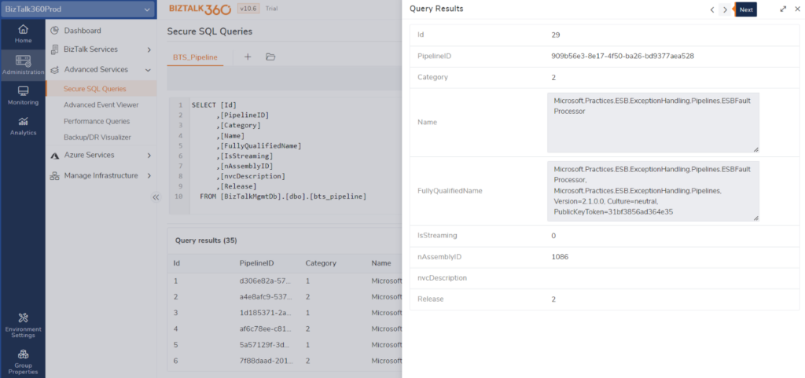Open Advanced Event Viewer menu item
This screenshot has height=378, width=805.
tap(101, 105)
